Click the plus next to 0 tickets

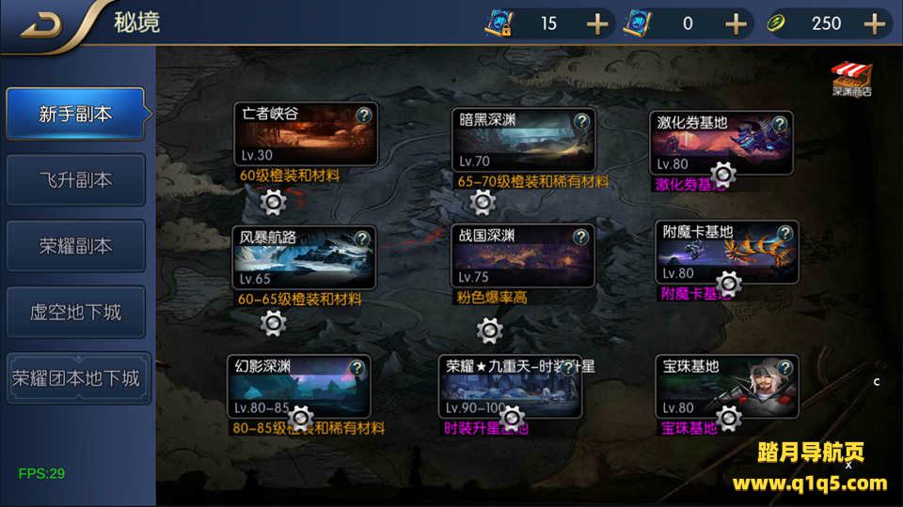click(736, 23)
